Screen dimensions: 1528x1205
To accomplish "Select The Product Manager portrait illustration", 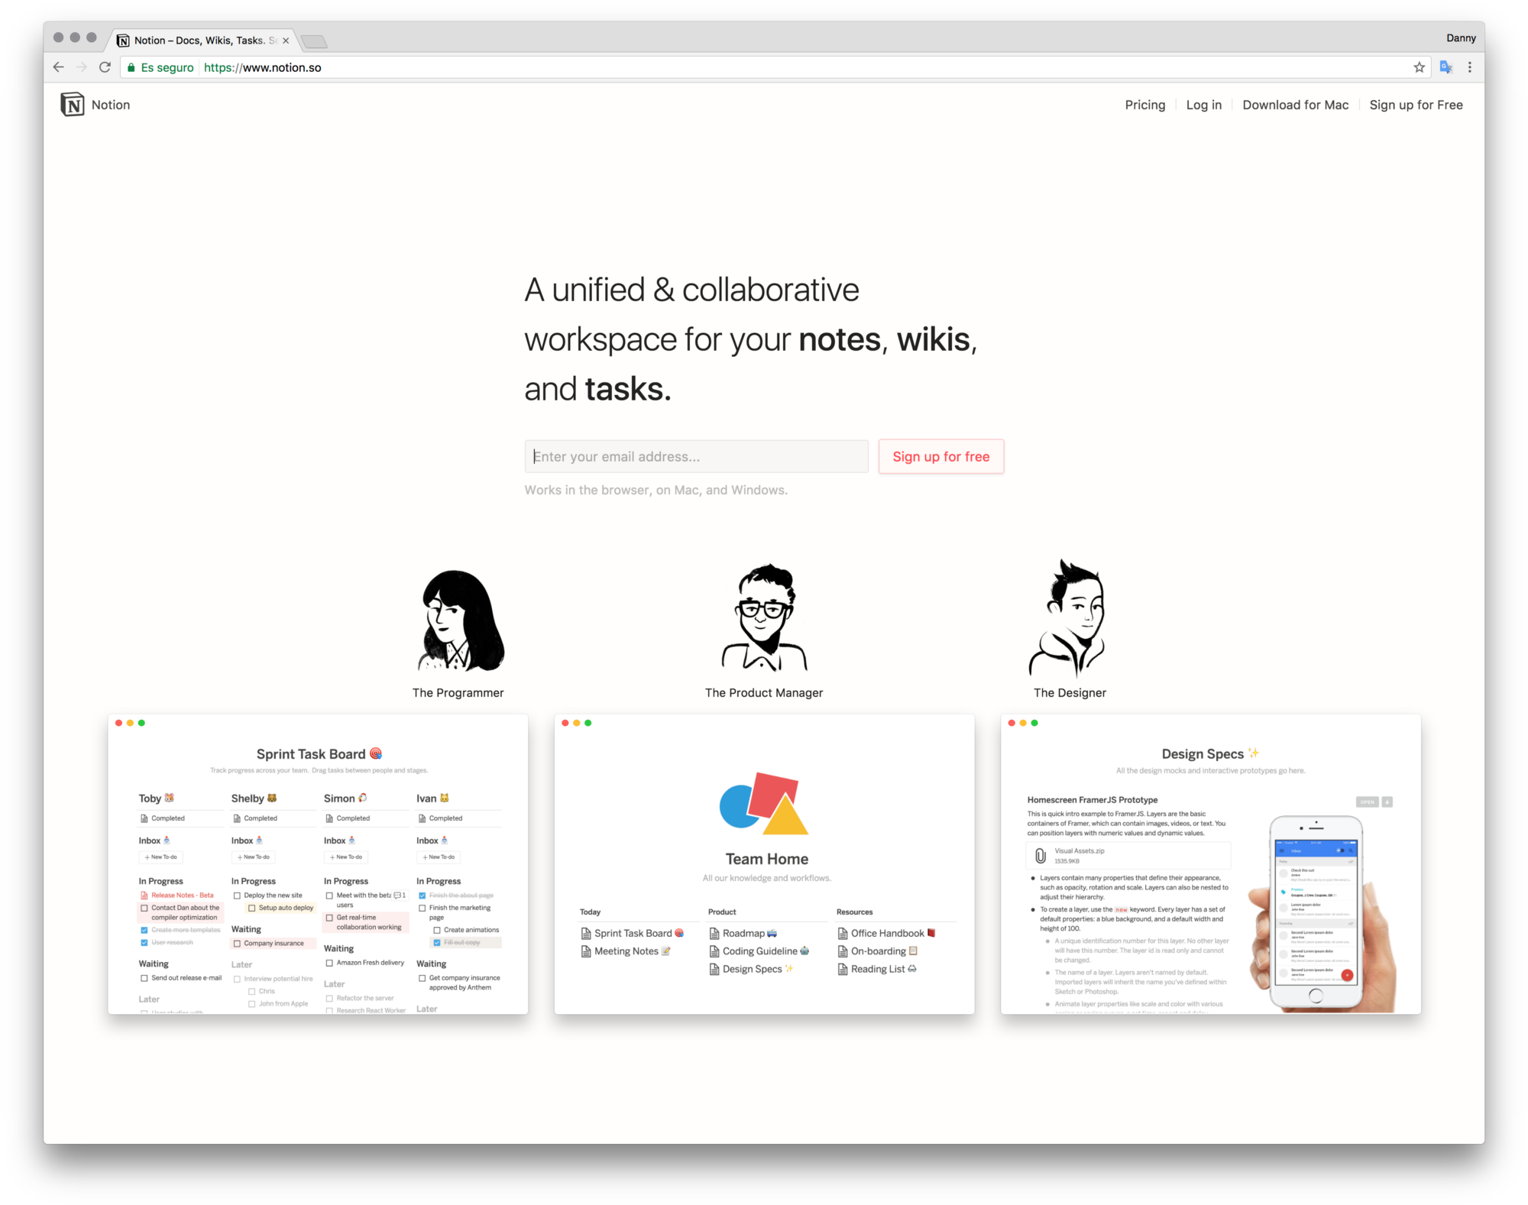I will 764,617.
